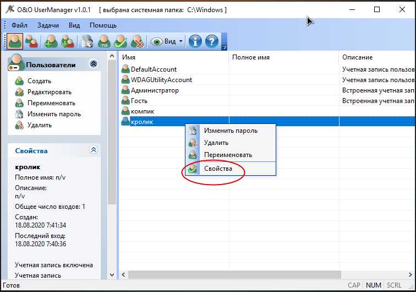Click the Гость user icon
This screenshot has width=416, height=292.
click(x=125, y=100)
